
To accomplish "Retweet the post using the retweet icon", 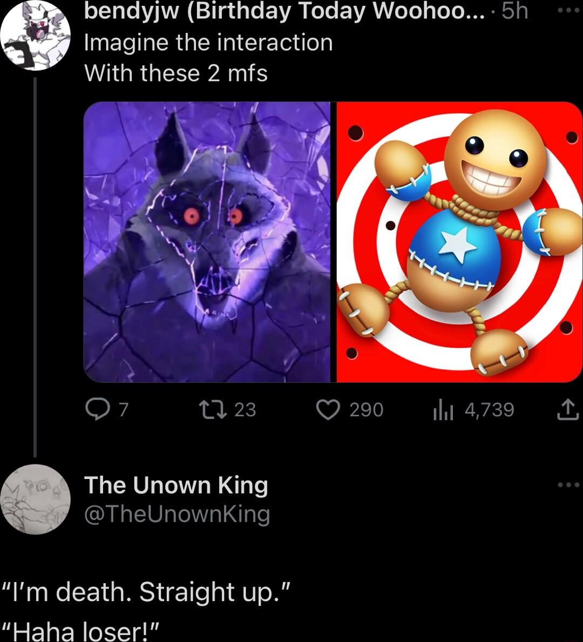I will [x=219, y=411].
